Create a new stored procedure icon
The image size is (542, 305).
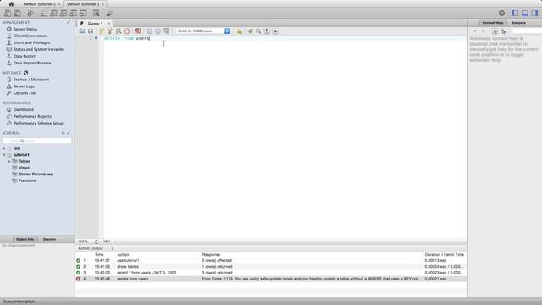[74, 14]
